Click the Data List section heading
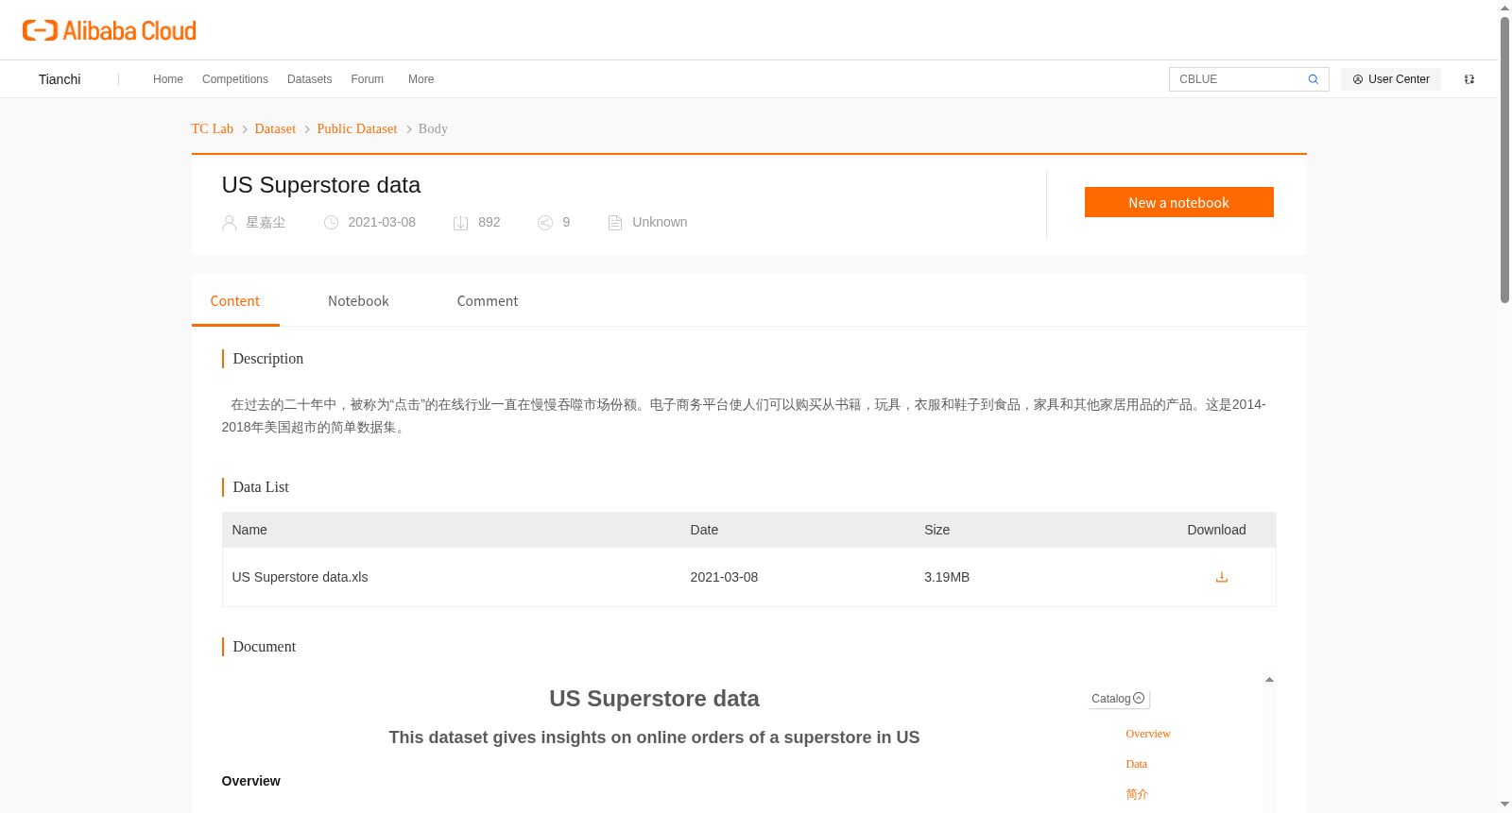Image resolution: width=1512 pixels, height=813 pixels. (261, 487)
